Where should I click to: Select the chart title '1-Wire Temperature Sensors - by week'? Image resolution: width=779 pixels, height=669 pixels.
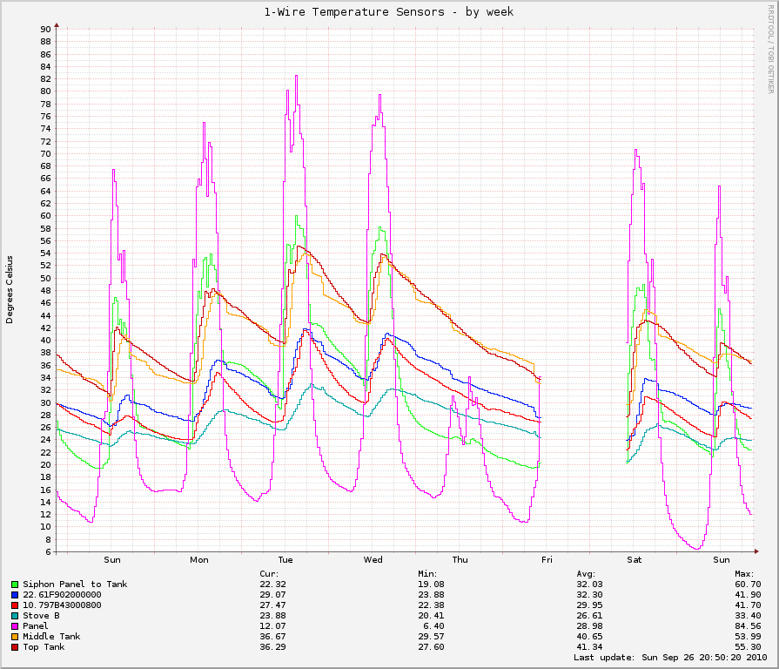pyautogui.click(x=388, y=12)
